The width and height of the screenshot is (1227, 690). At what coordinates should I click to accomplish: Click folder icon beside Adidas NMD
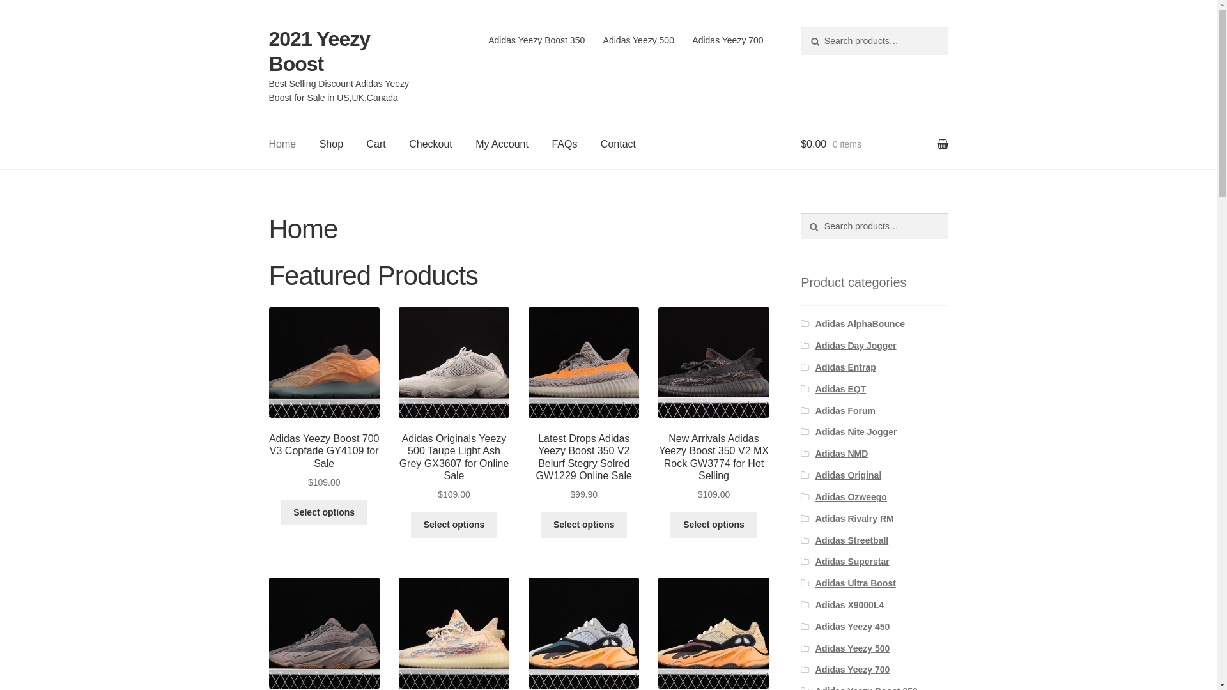pyautogui.click(x=806, y=454)
